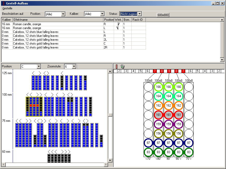This screenshot has width=226, height=169.
Task: Click the red rack icon in right panel toolbar
Action: coord(116,67)
